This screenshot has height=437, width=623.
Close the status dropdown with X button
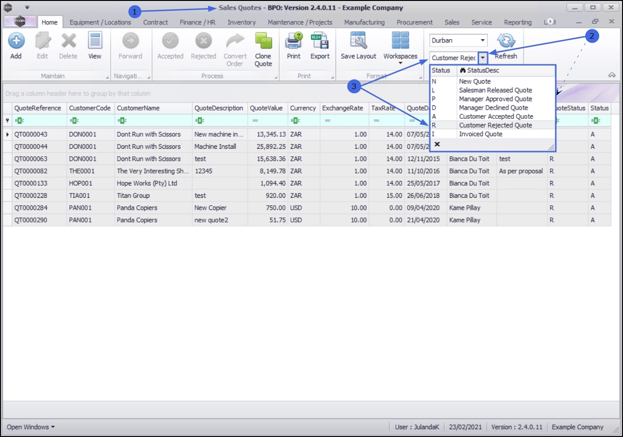tap(437, 144)
